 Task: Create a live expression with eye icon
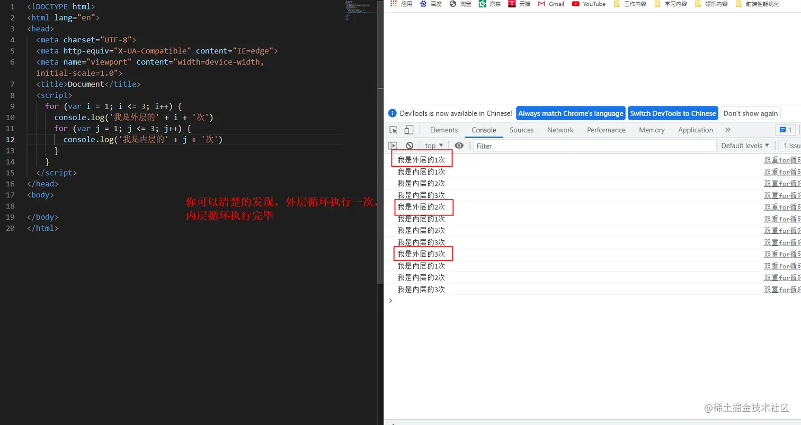(x=459, y=146)
